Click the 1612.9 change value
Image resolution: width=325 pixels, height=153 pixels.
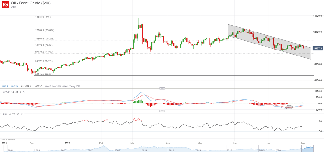pos(5,86)
